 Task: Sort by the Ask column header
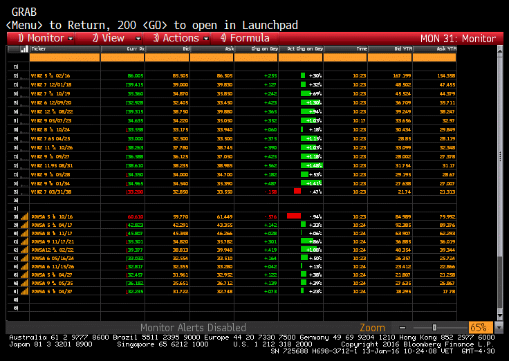coord(212,49)
